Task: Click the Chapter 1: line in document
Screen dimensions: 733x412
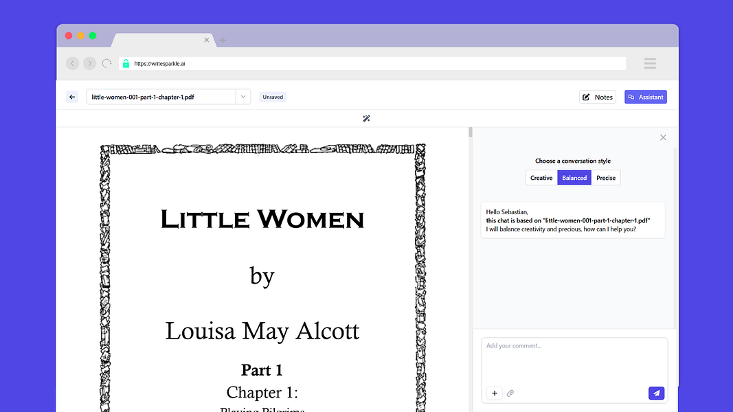Action: pyautogui.click(x=262, y=392)
